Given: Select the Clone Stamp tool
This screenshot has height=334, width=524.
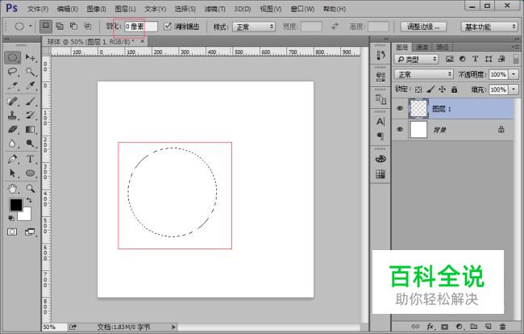Looking at the screenshot, I should pyautogui.click(x=12, y=115).
